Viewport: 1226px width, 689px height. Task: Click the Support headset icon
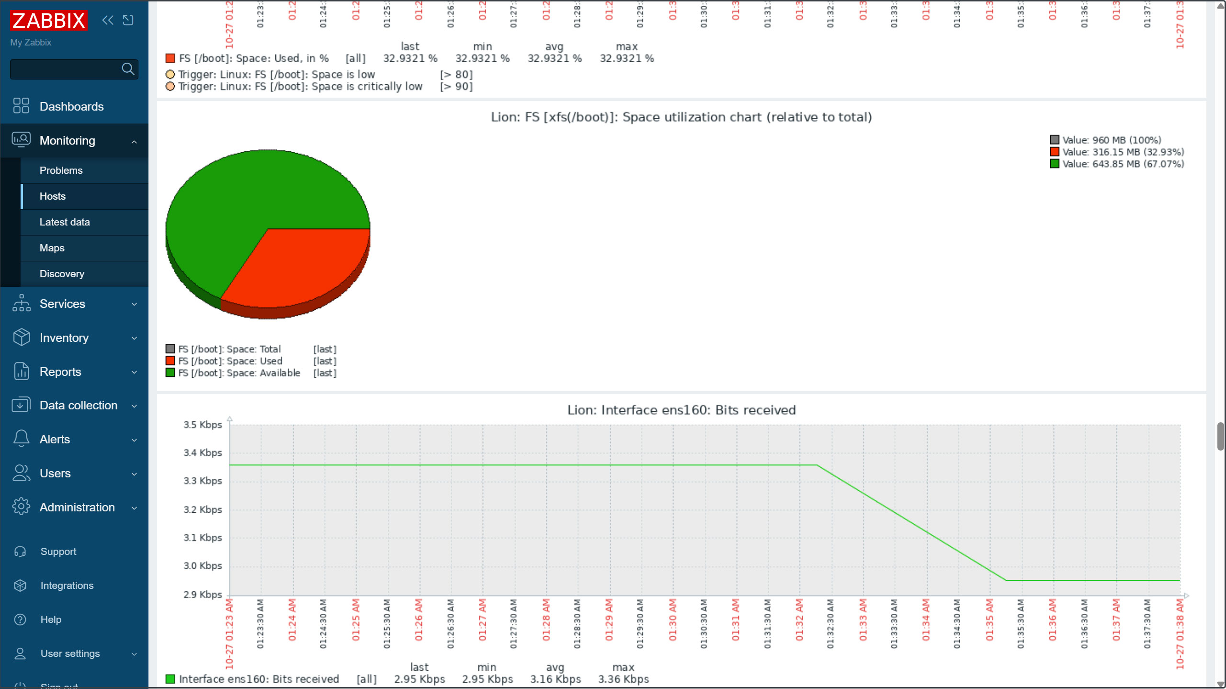point(20,552)
